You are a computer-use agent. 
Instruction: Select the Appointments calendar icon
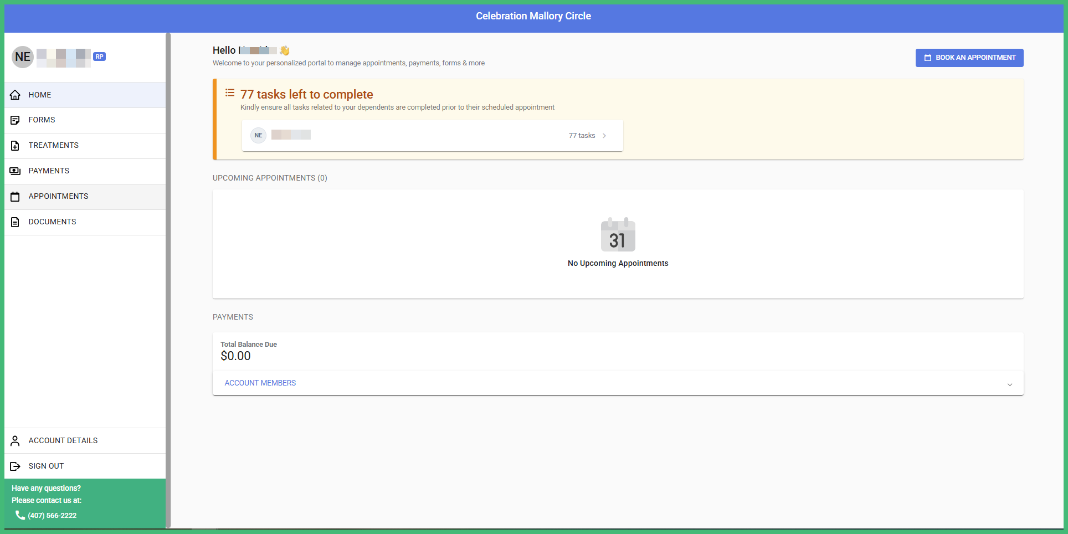click(15, 196)
